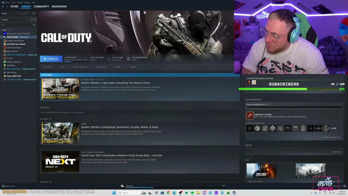
Task: Collapse the ALL games category
Action: coord(2,30)
